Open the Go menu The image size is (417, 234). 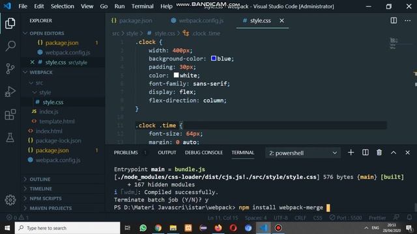click(104, 6)
